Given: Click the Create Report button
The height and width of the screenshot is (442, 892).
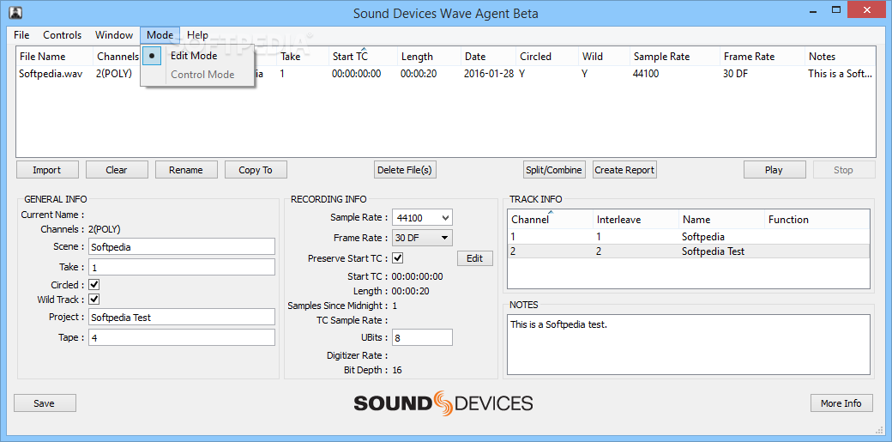Looking at the screenshot, I should pos(624,170).
